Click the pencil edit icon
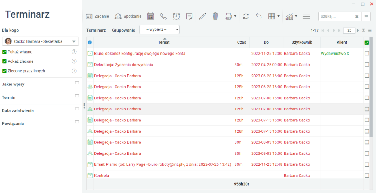376x193 pixels. click(x=203, y=16)
